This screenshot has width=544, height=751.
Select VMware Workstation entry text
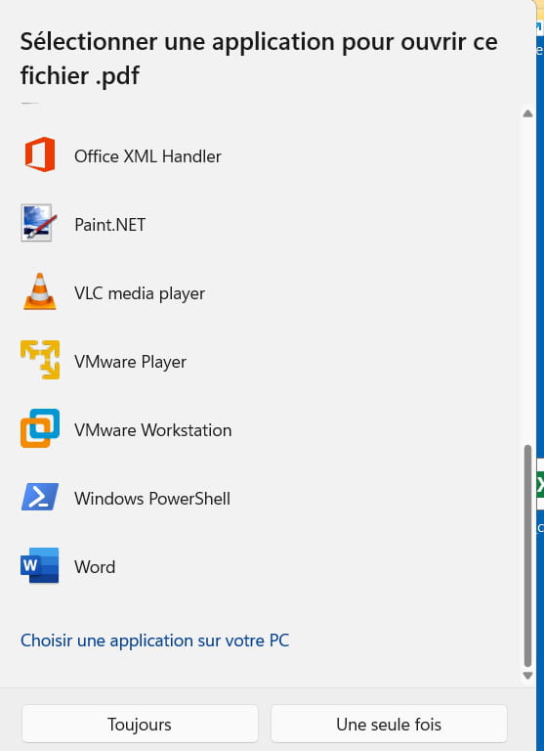tap(153, 430)
